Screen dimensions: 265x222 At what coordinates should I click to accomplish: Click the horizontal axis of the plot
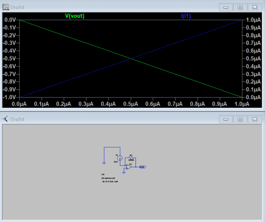click(130, 104)
